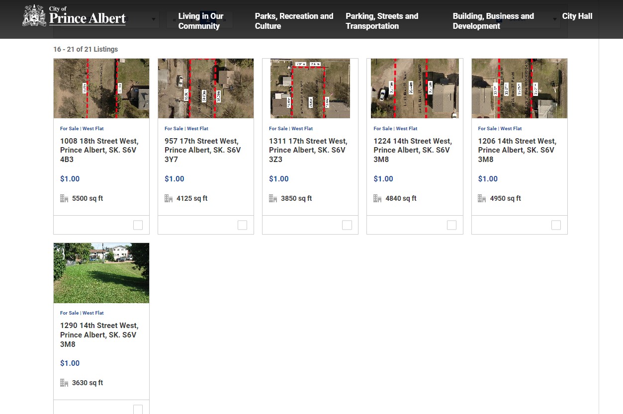Tick the checkbox for 1008 18th Street West

pyautogui.click(x=138, y=225)
